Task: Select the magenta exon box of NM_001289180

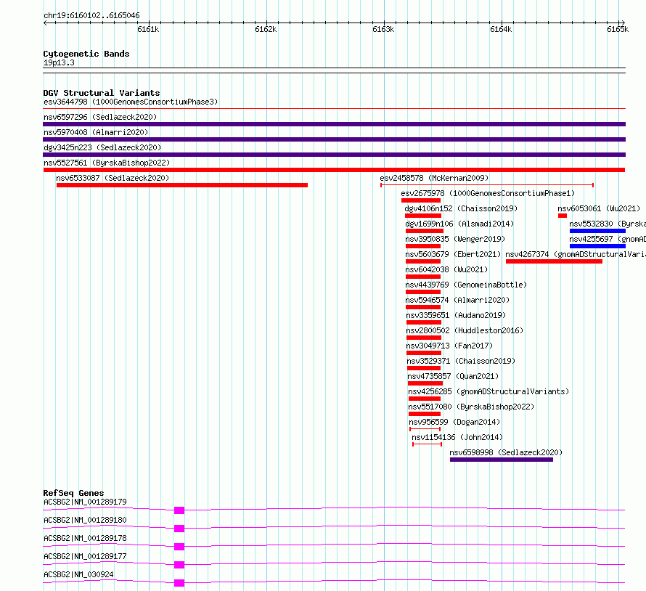Action: coord(179,529)
